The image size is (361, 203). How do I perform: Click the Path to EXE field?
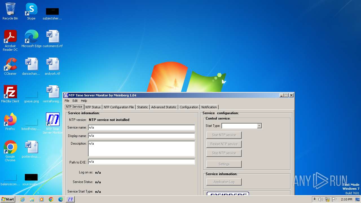tap(141, 162)
